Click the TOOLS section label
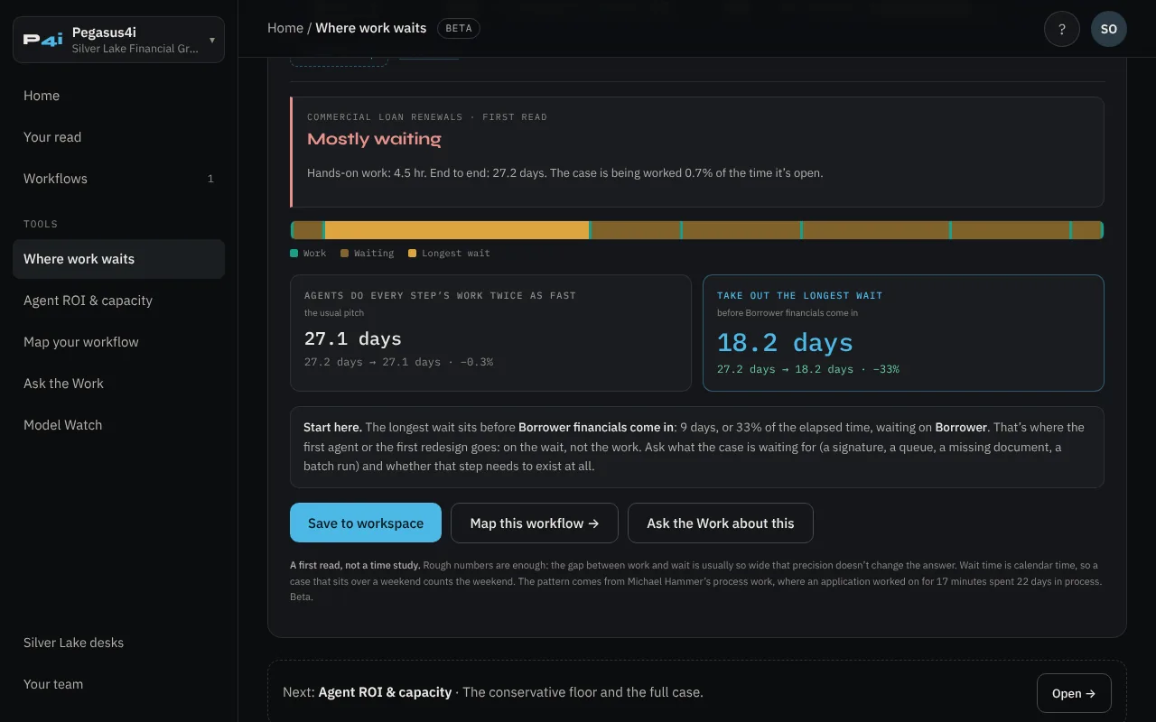The width and height of the screenshot is (1156, 722). point(41,224)
